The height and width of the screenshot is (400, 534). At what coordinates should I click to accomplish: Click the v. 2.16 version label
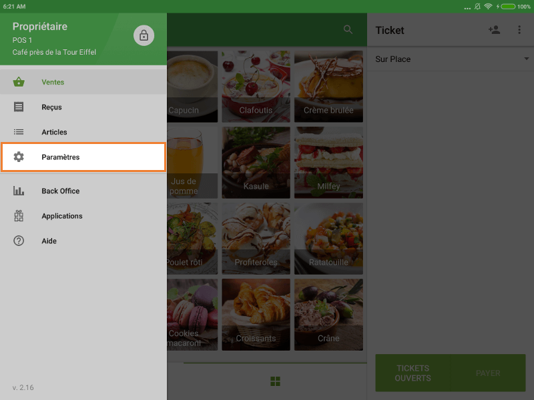(23, 387)
